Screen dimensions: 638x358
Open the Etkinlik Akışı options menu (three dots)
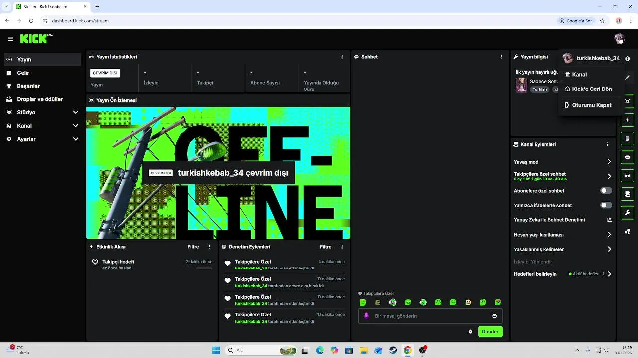(210, 247)
